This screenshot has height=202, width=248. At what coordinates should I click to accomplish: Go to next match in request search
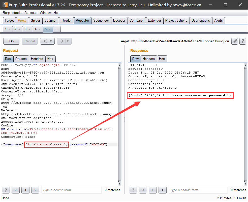coord(35,190)
